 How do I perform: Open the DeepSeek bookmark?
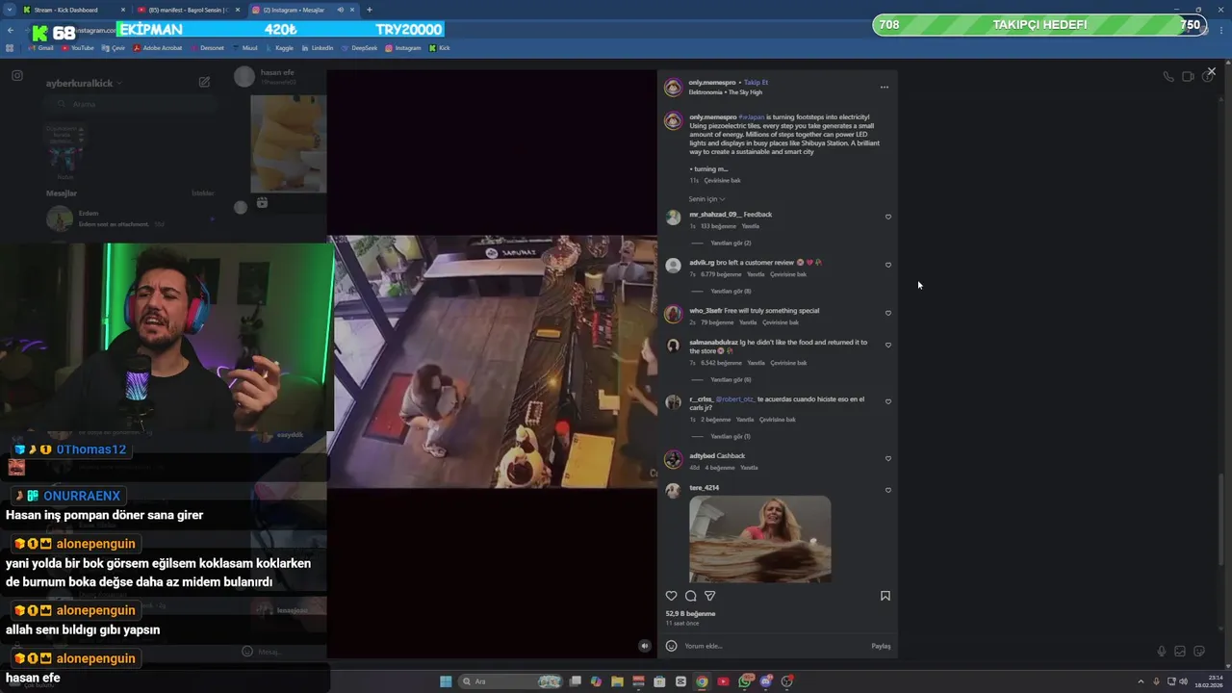tap(359, 48)
